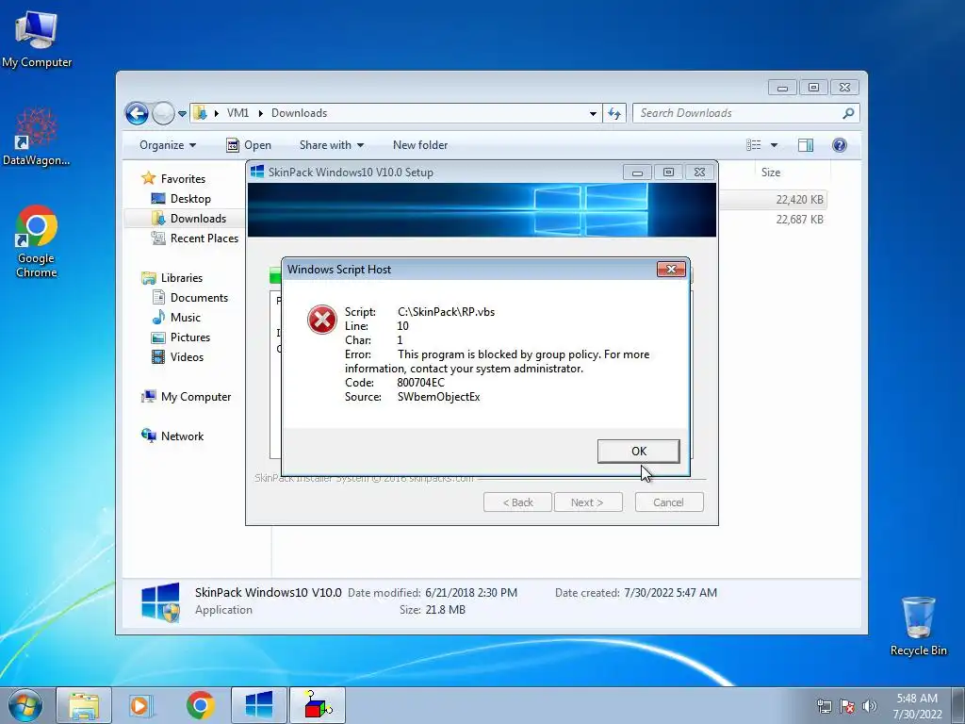965x724 pixels.
Task: Click the refresh button beside address bar
Action: [614, 113]
